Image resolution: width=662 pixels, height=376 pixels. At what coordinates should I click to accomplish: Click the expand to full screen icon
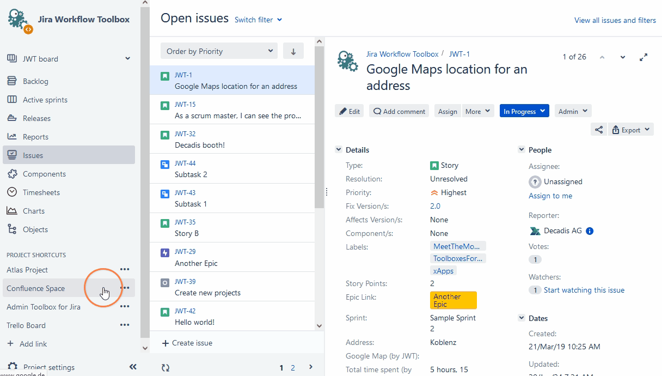tap(643, 57)
